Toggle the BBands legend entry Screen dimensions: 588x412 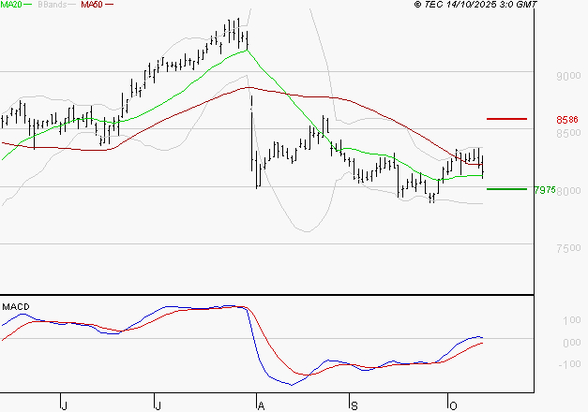(53, 5)
